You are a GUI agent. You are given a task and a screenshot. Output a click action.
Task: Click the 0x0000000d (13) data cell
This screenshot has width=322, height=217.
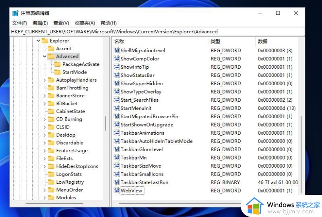pyautogui.click(x=277, y=108)
